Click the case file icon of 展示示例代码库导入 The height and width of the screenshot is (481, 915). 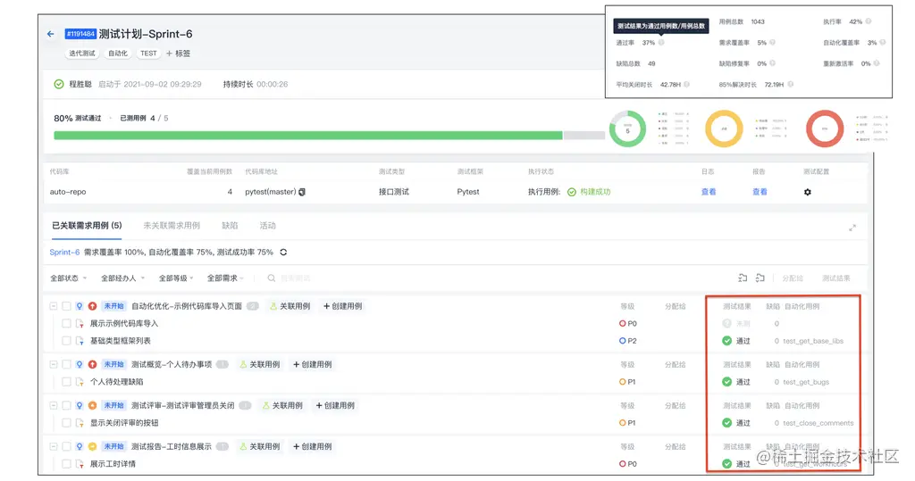pyautogui.click(x=80, y=324)
